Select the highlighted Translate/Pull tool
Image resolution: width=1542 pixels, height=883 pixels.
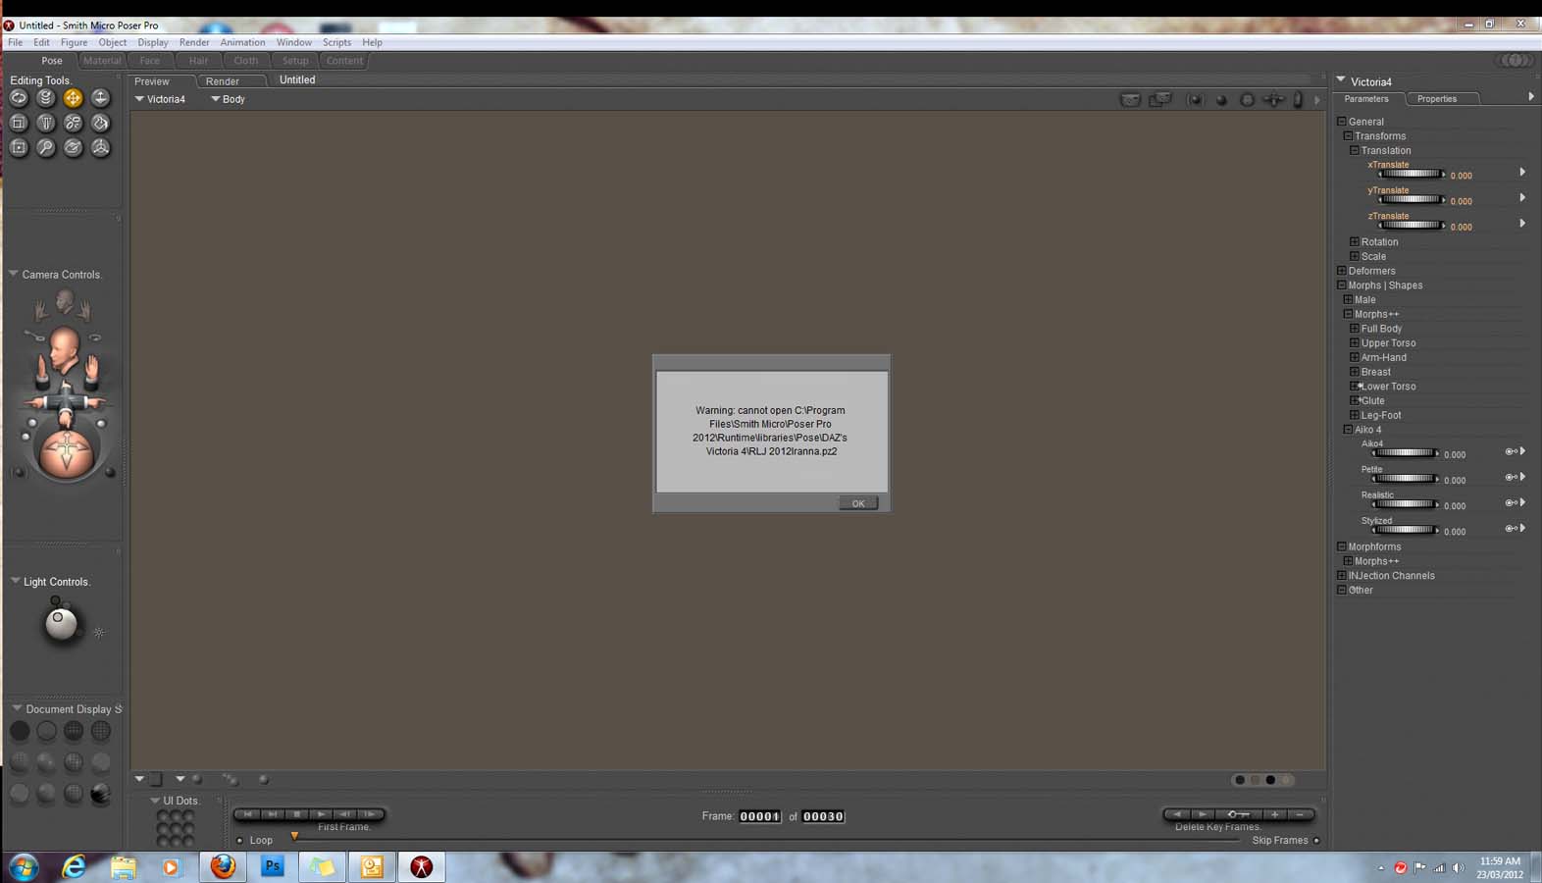point(73,98)
